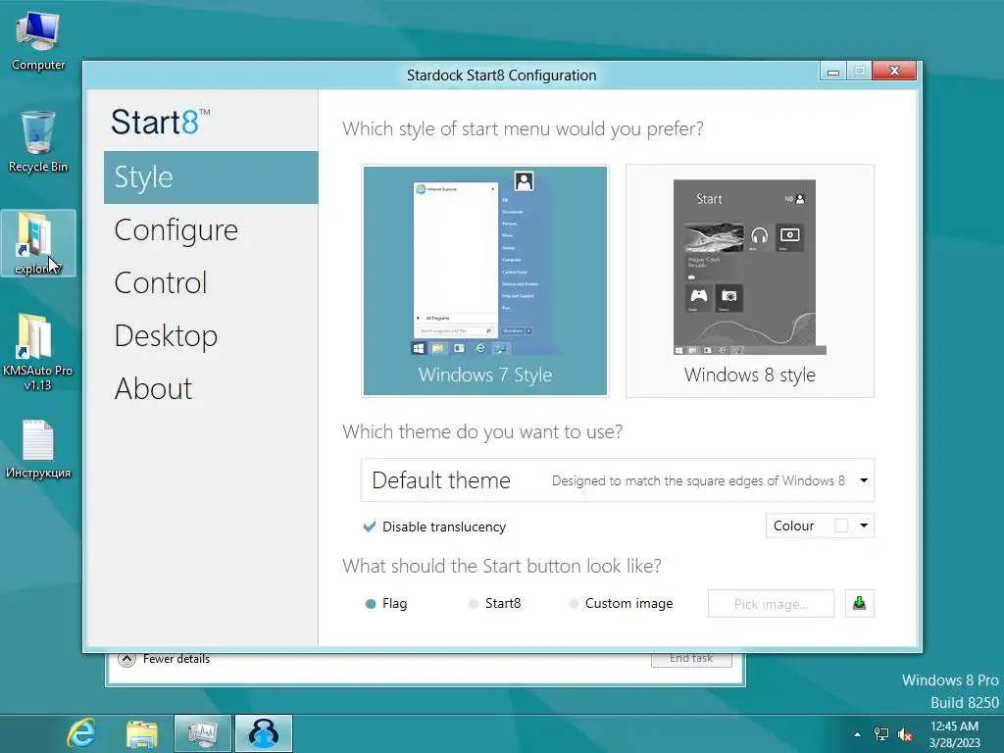Click the Stardock Start8 Configuration title
The height and width of the screenshot is (753, 1004).
pyautogui.click(x=501, y=75)
